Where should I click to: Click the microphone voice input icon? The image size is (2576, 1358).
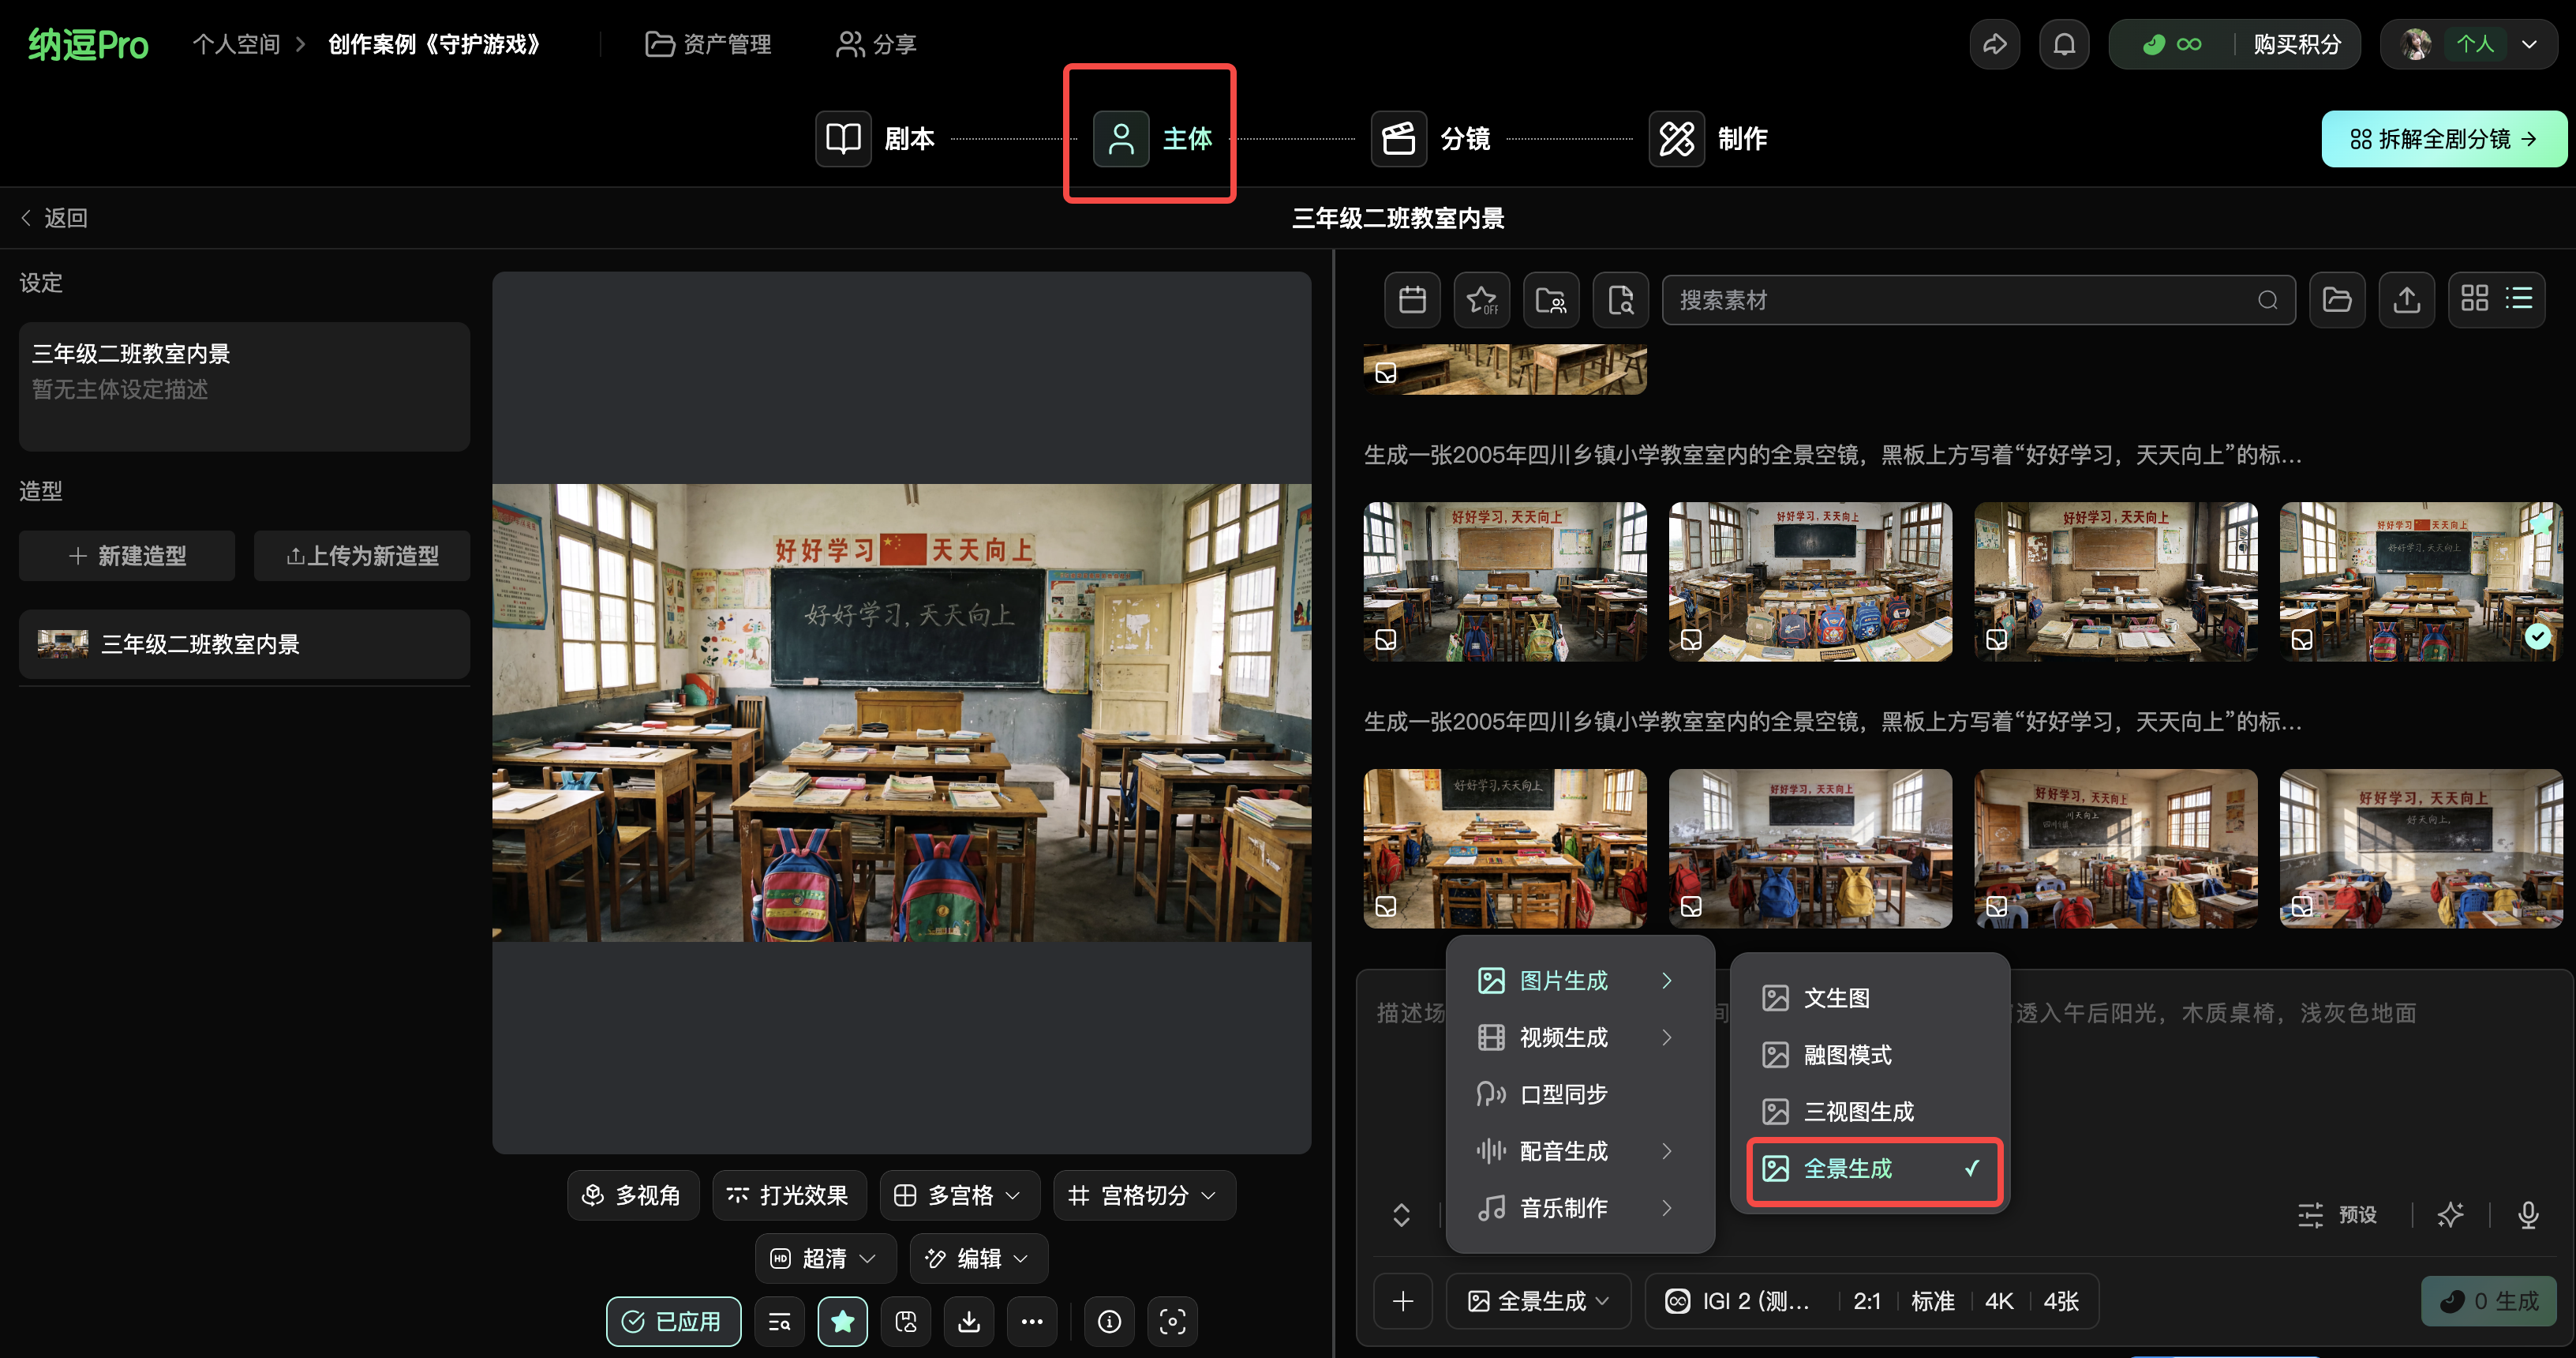click(2528, 1215)
